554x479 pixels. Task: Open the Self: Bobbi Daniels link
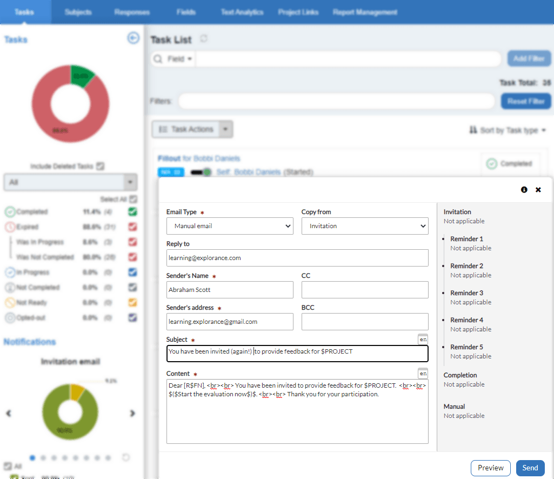pos(249,172)
